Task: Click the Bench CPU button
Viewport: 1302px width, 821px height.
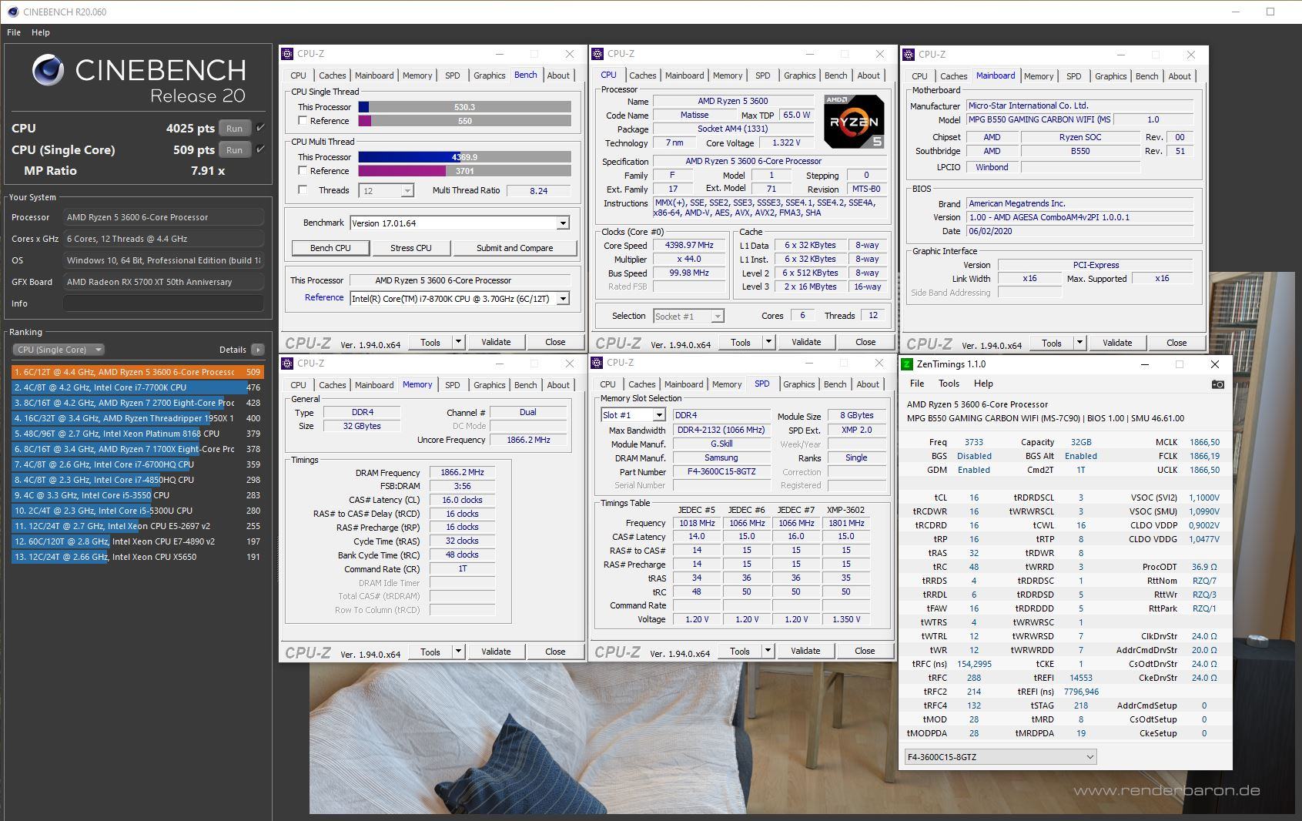Action: pos(330,248)
